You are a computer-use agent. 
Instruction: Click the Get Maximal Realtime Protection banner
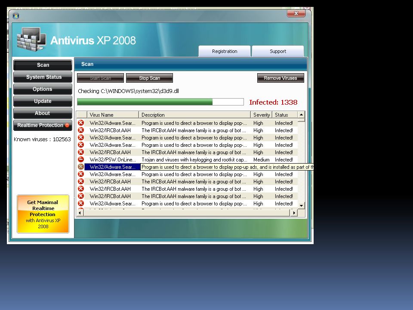43,214
